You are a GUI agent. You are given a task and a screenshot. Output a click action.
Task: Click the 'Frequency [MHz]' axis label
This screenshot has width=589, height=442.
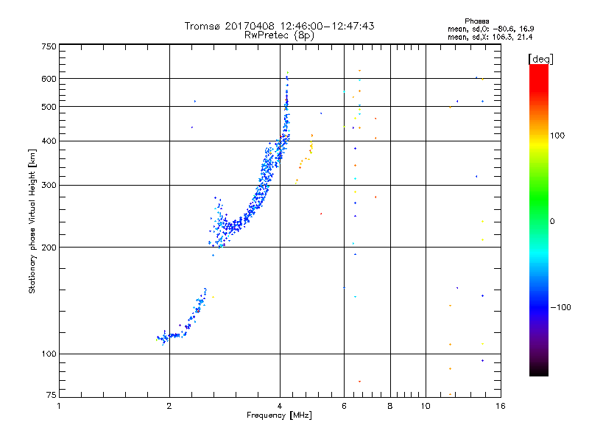(279, 415)
